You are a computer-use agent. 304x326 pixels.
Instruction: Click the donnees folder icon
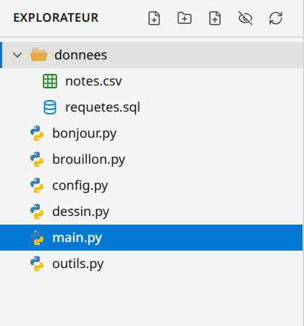pyautogui.click(x=38, y=54)
